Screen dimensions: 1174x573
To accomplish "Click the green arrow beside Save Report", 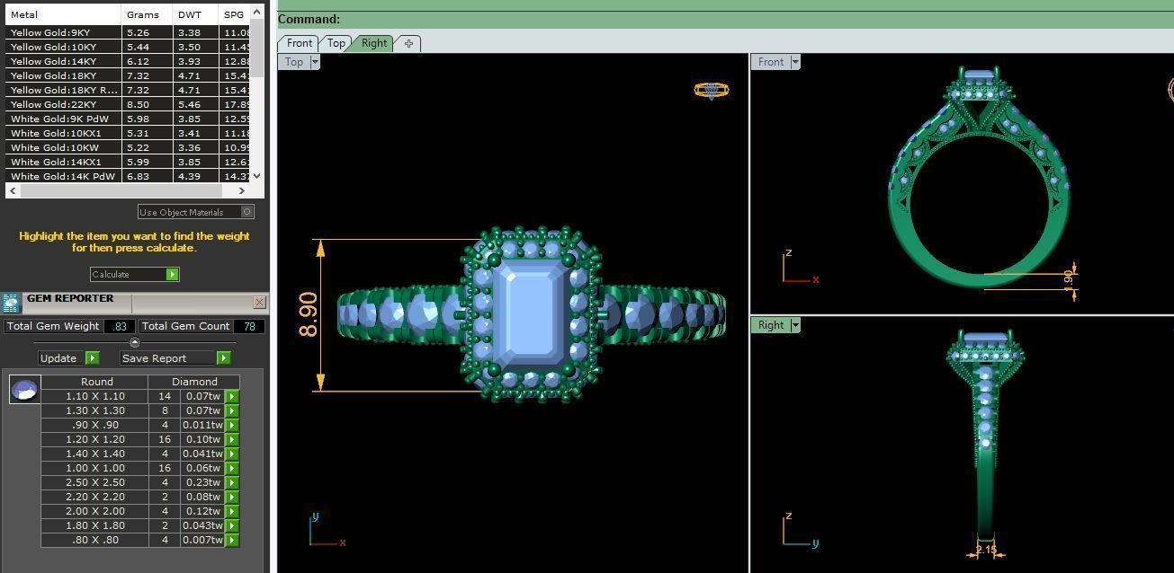I will [223, 358].
